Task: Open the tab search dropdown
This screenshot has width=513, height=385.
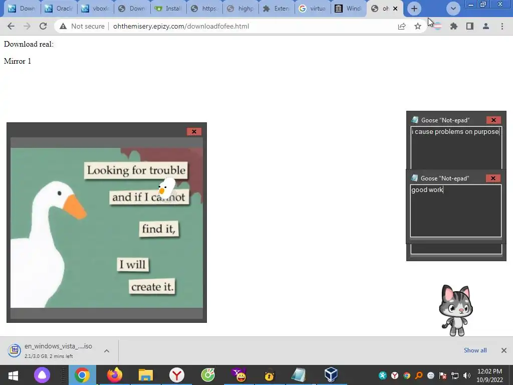Action: pyautogui.click(x=453, y=9)
